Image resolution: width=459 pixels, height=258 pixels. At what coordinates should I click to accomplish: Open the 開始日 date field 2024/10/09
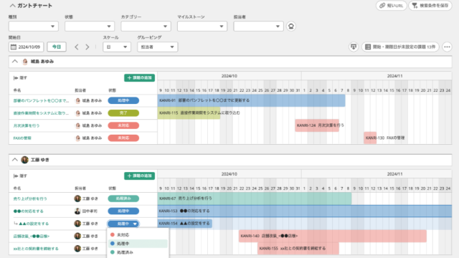26,47
